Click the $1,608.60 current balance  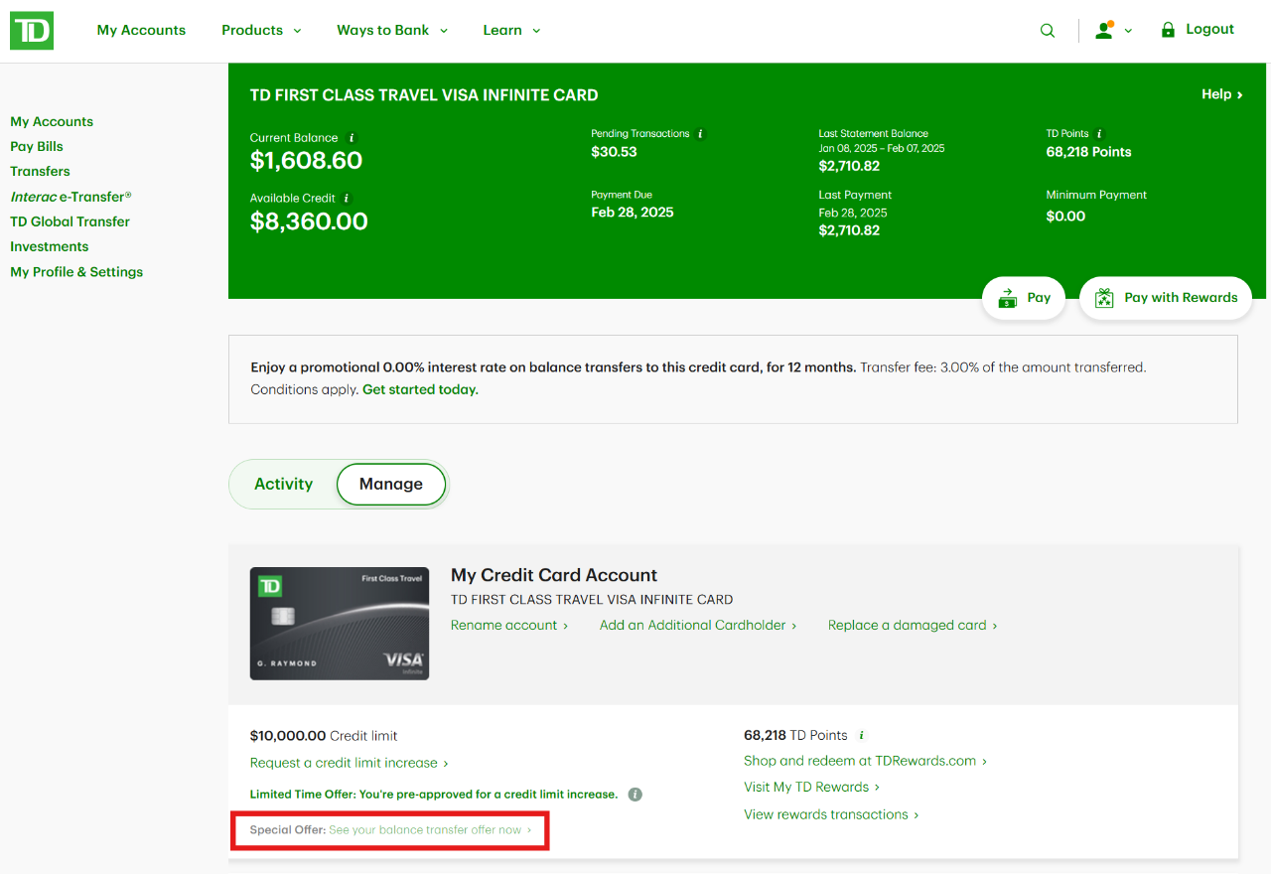(x=306, y=161)
